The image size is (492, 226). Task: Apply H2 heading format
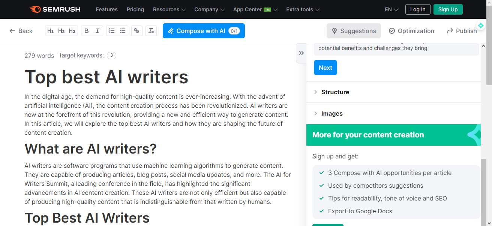click(61, 31)
